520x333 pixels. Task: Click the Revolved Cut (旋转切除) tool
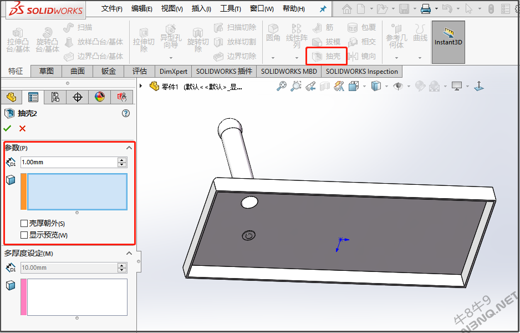pyautogui.click(x=198, y=41)
